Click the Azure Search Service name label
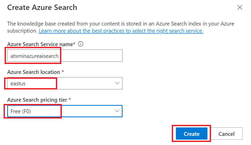The width and height of the screenshot is (251, 145). [40, 44]
